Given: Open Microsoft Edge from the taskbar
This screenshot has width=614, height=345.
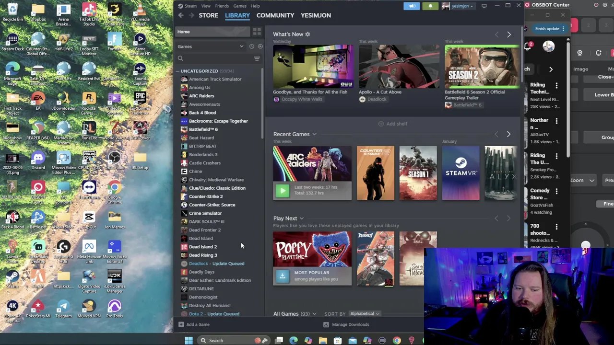Looking at the screenshot, I should [x=294, y=340].
